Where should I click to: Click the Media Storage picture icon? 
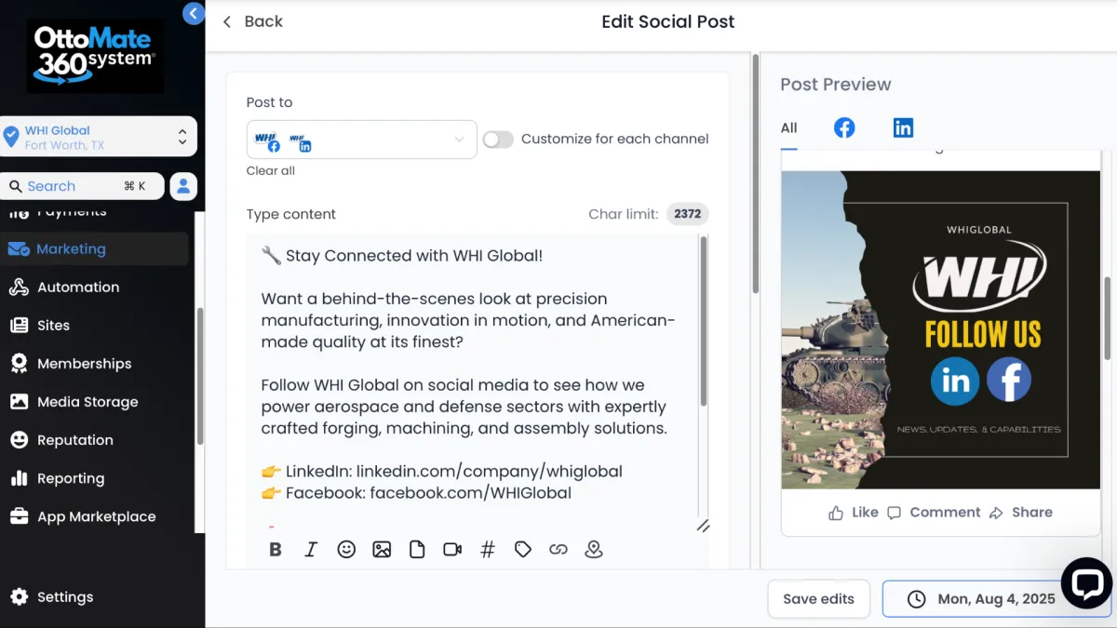19,402
